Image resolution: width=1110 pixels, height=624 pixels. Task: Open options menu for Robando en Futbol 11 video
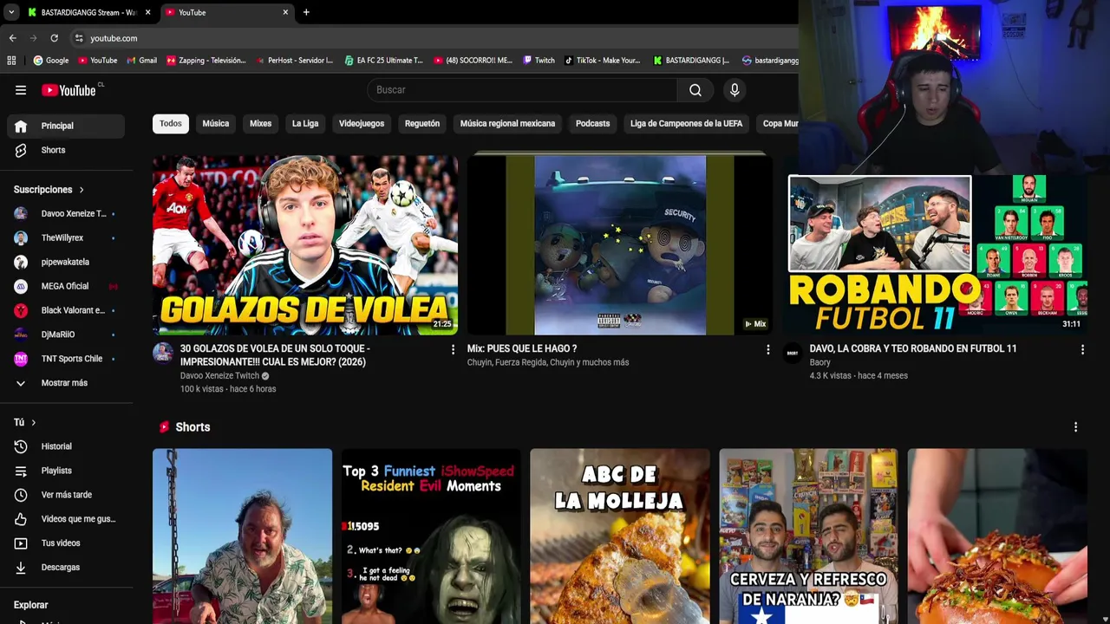pos(1082,349)
